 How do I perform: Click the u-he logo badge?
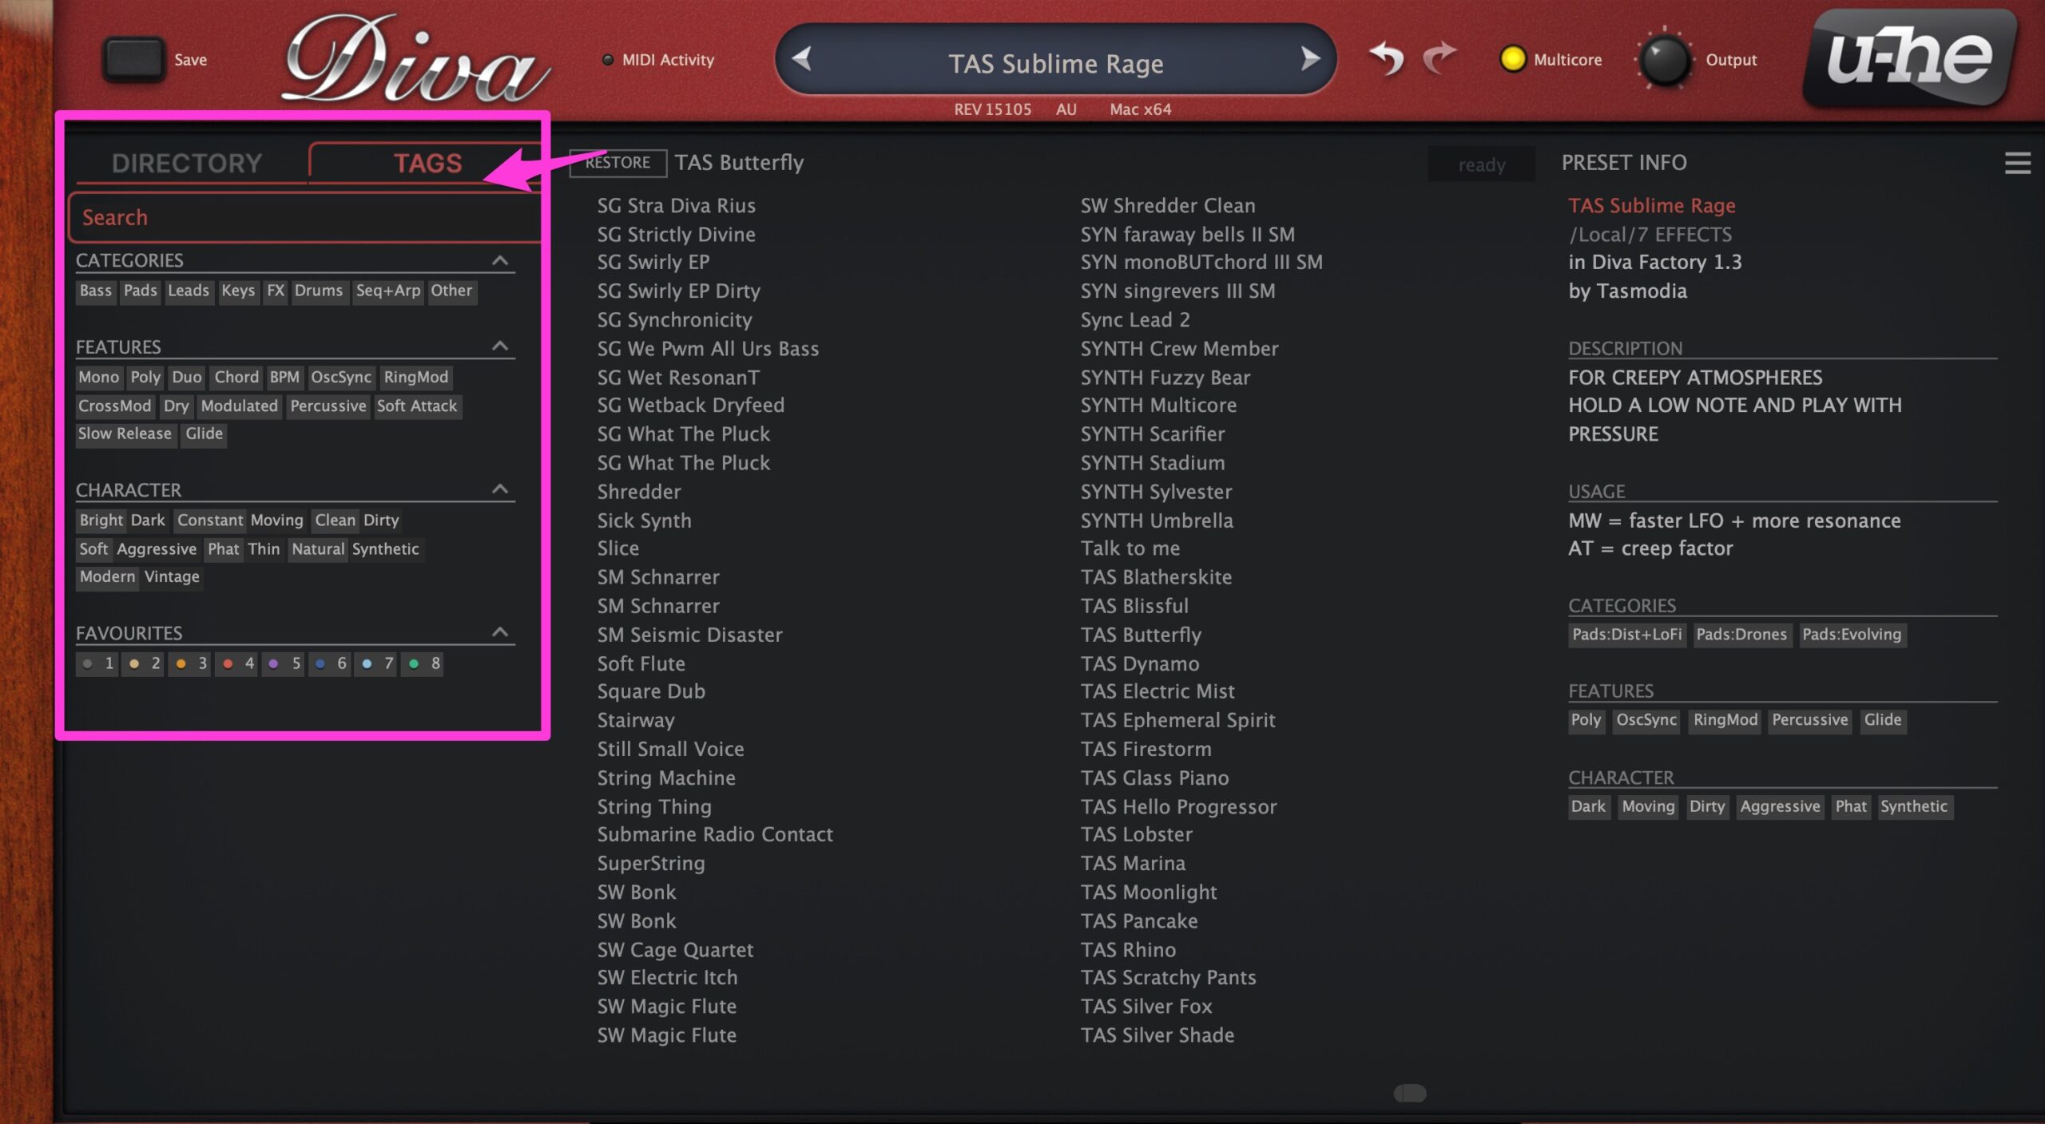pyautogui.click(x=1911, y=58)
